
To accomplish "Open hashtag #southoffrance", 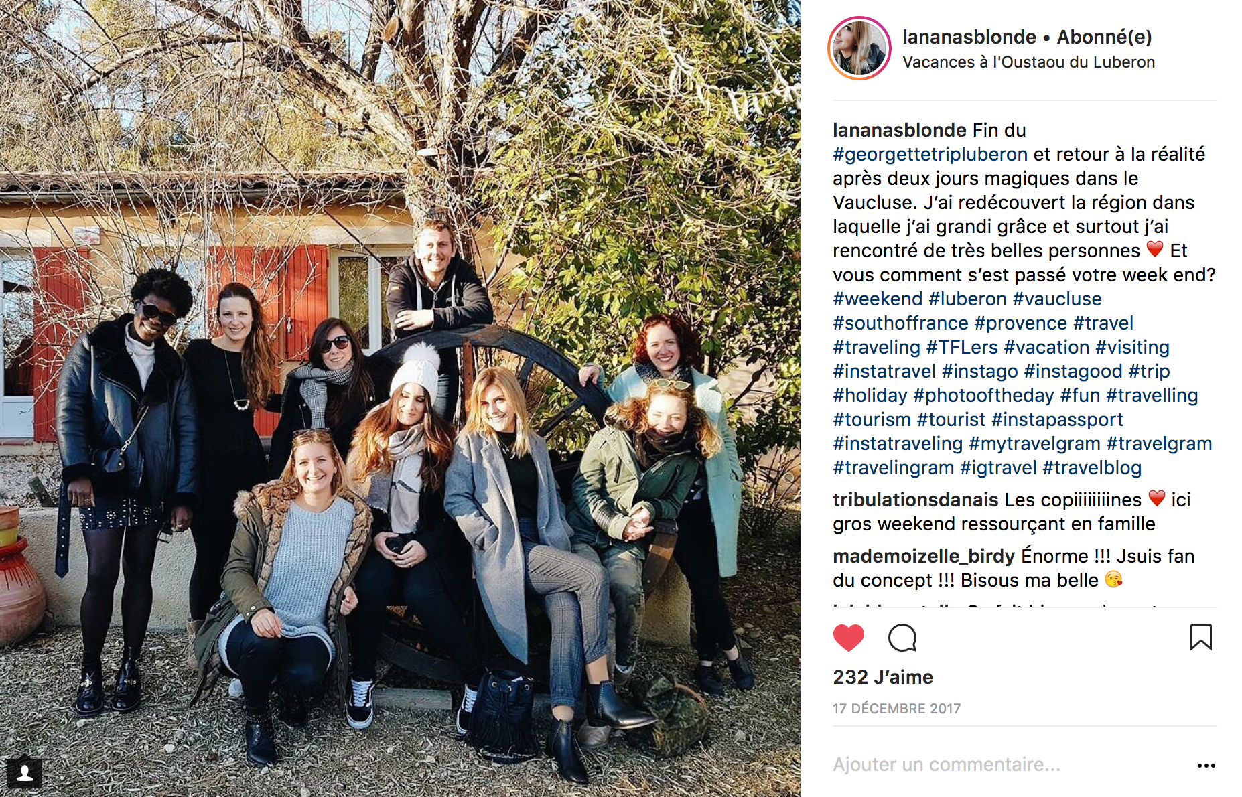I will point(900,323).
